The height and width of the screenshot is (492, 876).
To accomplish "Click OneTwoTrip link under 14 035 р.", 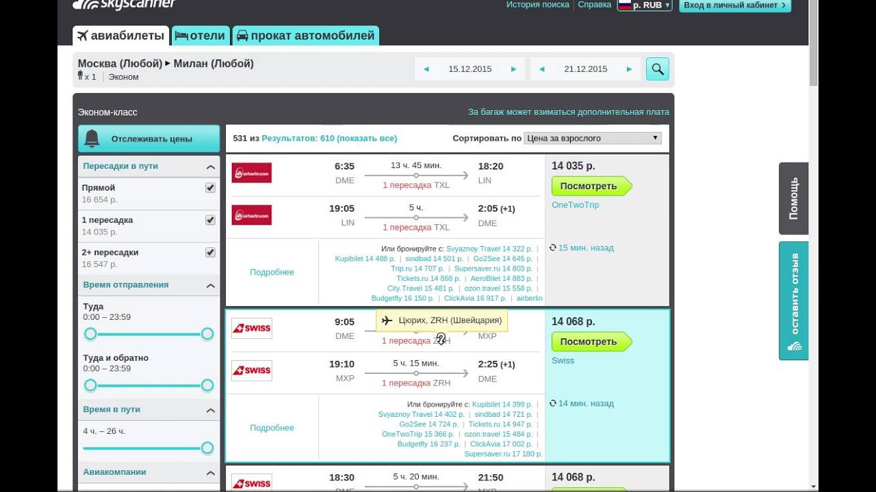I will click(576, 205).
